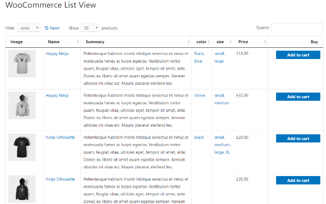
Task: Add the £20.00 Ninja Silhouette to cart
Action: [x=298, y=138]
